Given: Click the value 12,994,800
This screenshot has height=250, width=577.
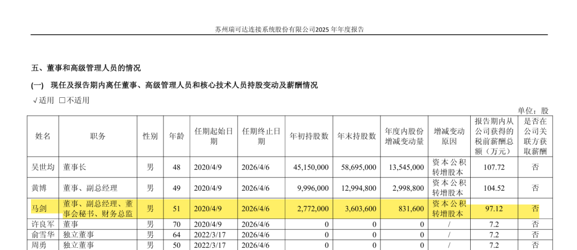Looking at the screenshot, I should point(358,188).
